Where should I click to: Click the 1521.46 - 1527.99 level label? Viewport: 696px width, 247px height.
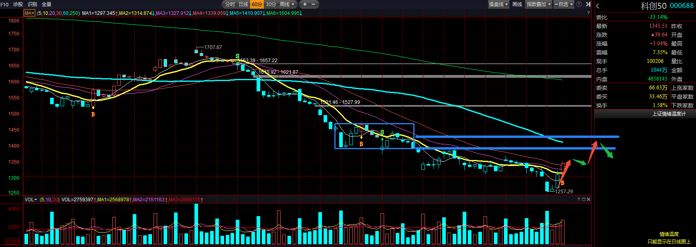coord(340,102)
